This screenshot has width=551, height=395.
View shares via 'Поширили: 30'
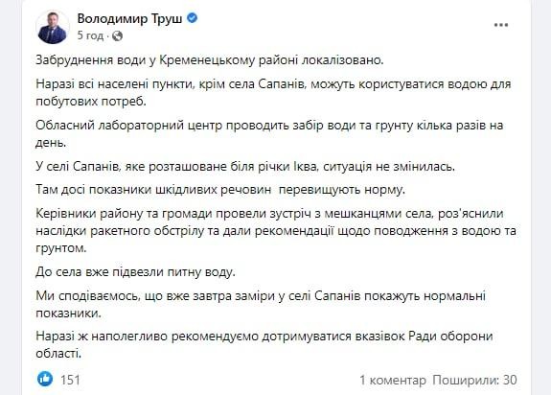(474, 380)
